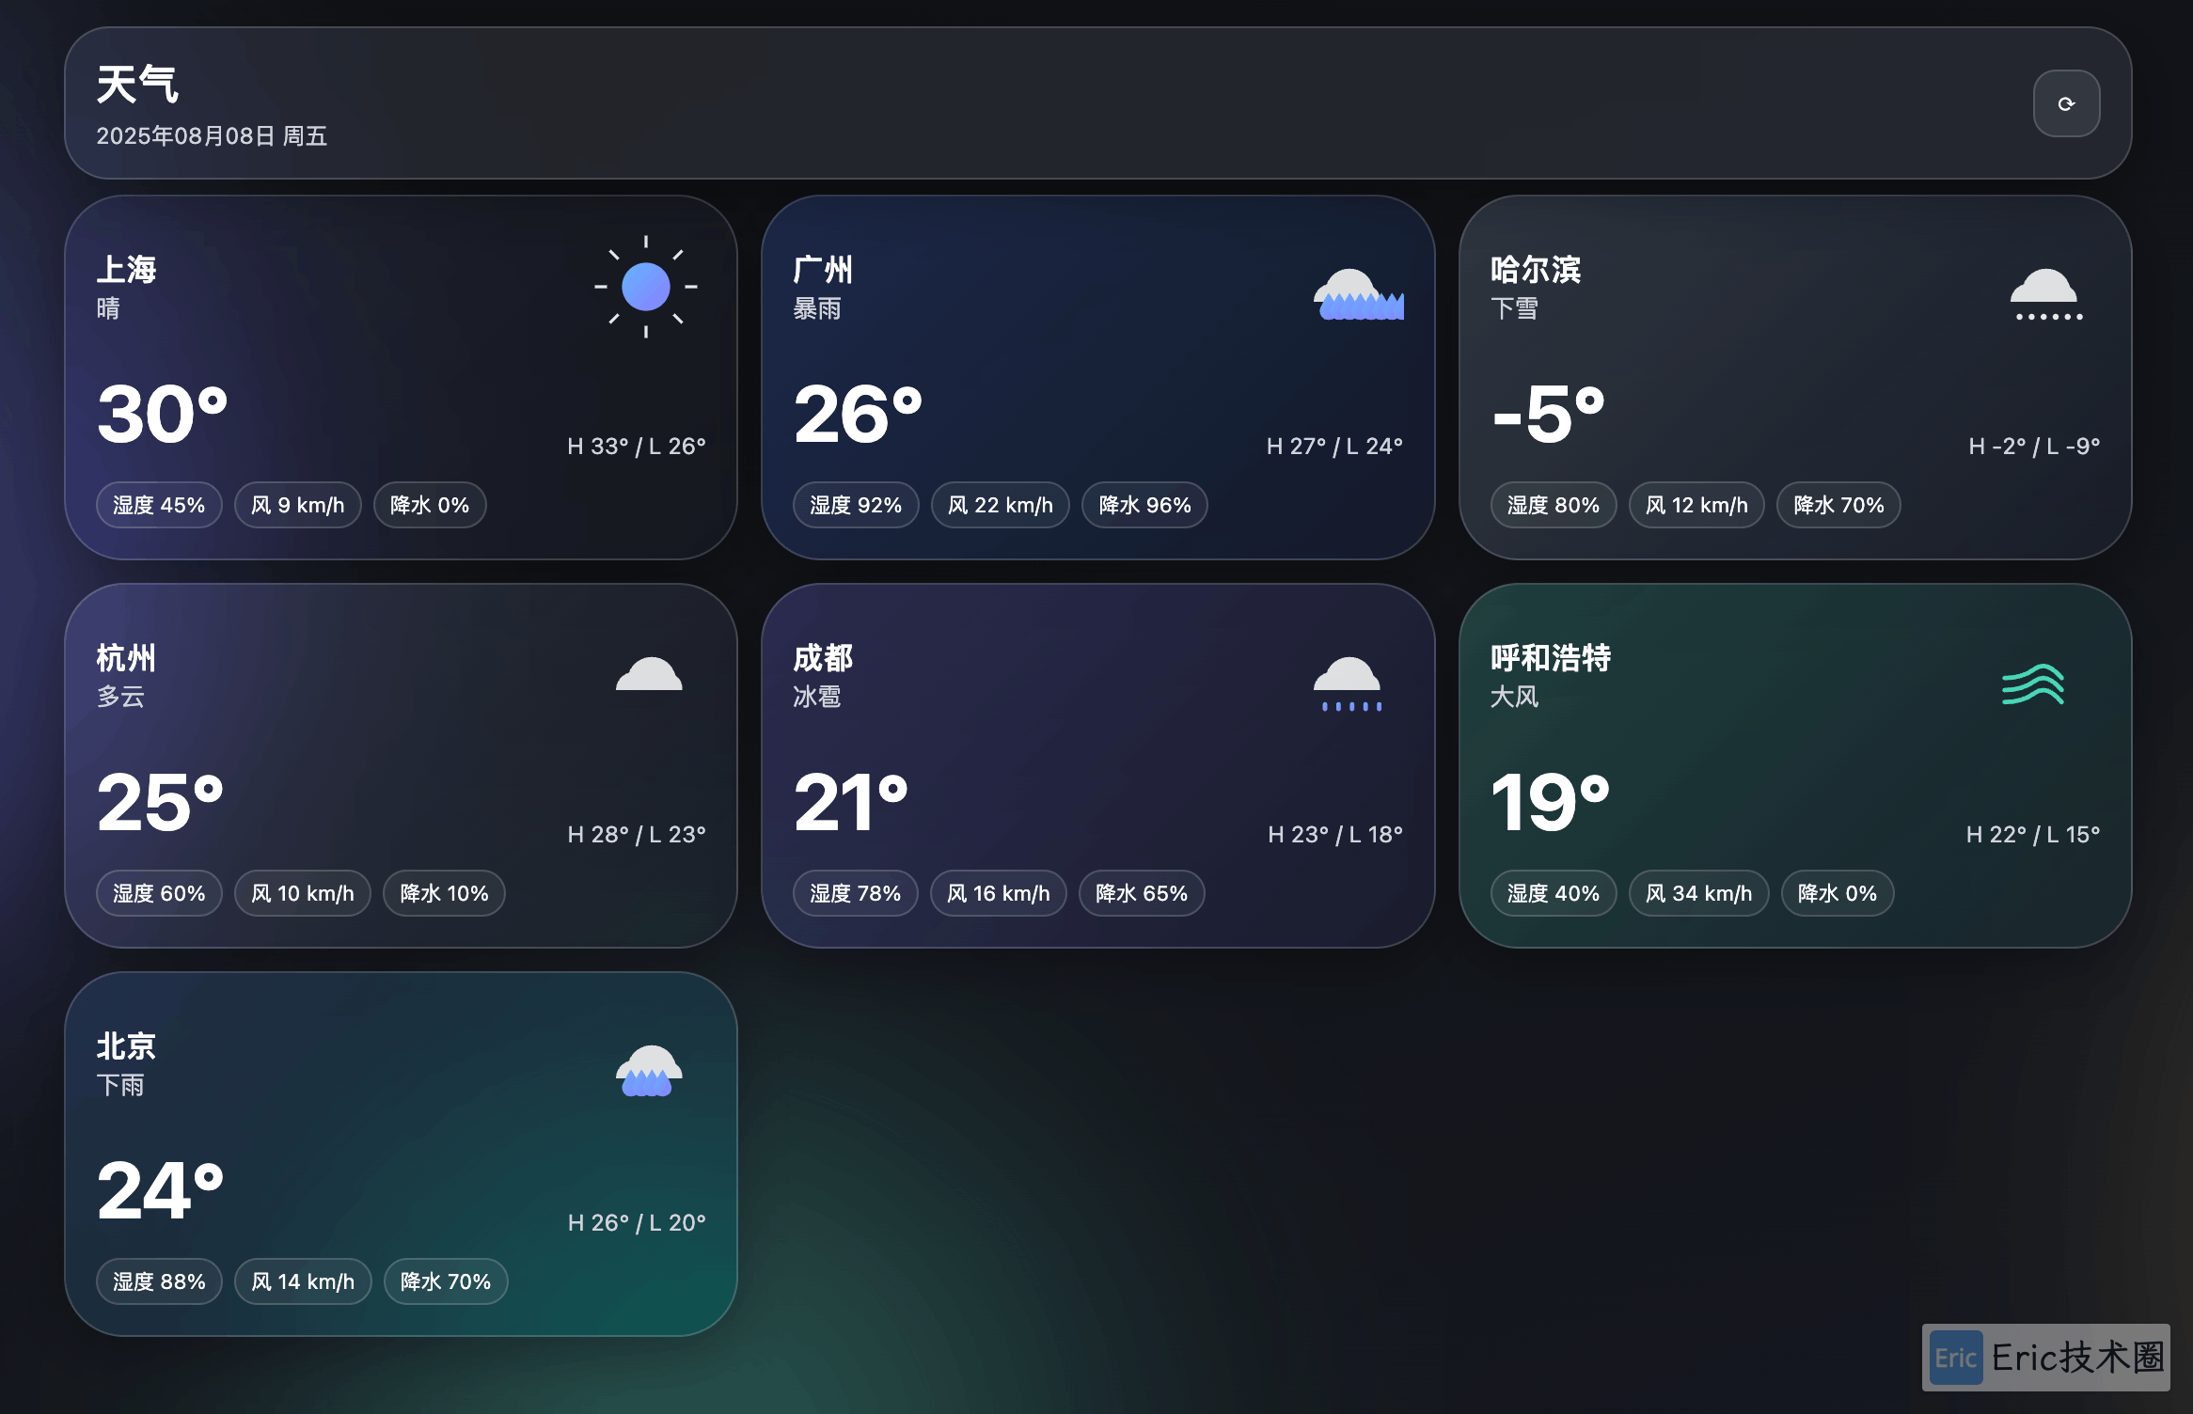Click the H 23° / L 18° text for 成都
Viewport: 2193px width, 1414px height.
click(1334, 834)
